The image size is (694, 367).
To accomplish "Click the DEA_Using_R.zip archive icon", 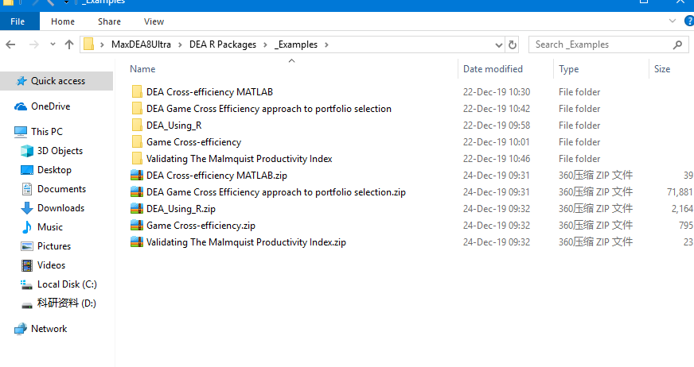I will 137,208.
